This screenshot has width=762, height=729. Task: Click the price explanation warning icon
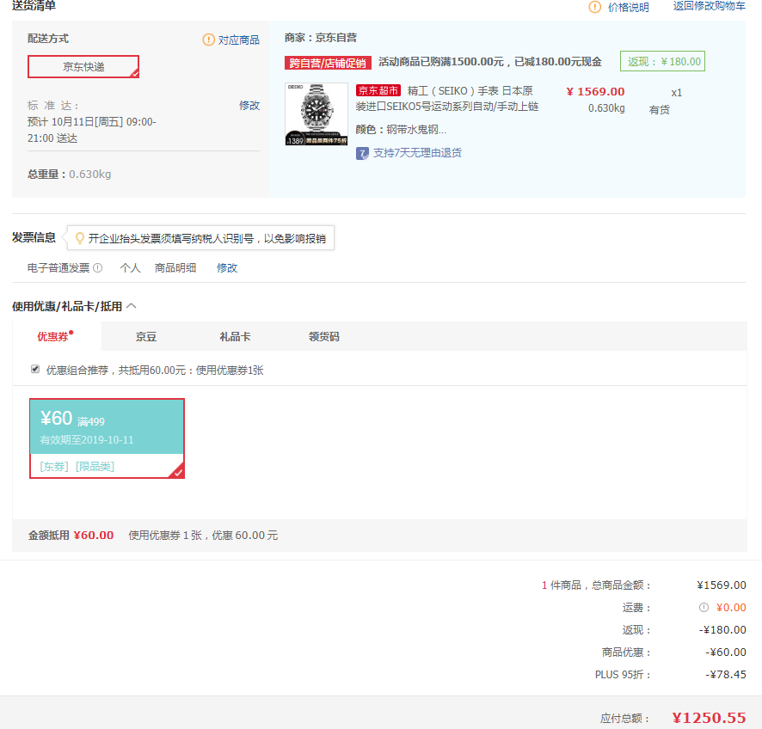click(x=594, y=7)
